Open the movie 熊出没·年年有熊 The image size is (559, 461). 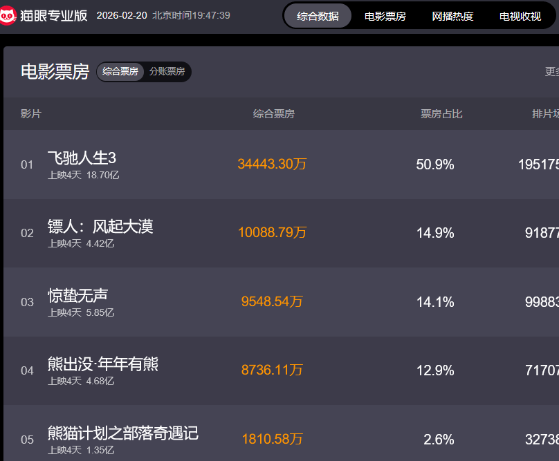coord(102,364)
